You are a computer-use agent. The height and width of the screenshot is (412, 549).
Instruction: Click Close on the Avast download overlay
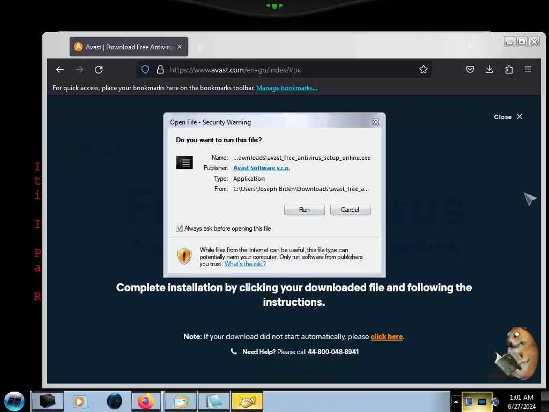(508, 116)
